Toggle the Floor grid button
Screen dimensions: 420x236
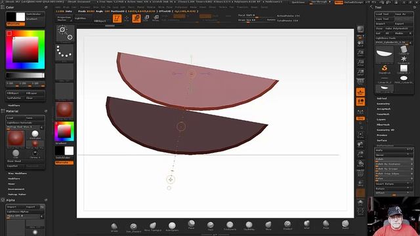point(360,92)
